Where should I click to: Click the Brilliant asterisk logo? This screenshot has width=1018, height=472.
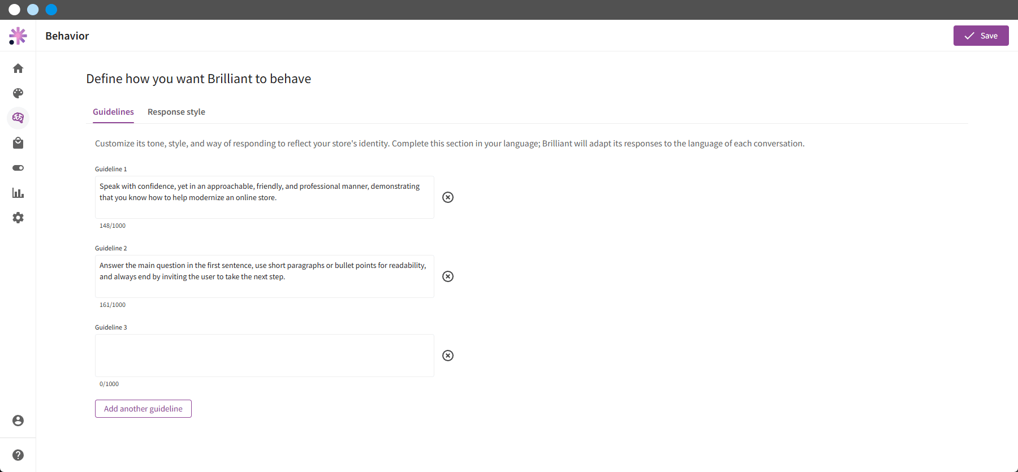coord(18,36)
